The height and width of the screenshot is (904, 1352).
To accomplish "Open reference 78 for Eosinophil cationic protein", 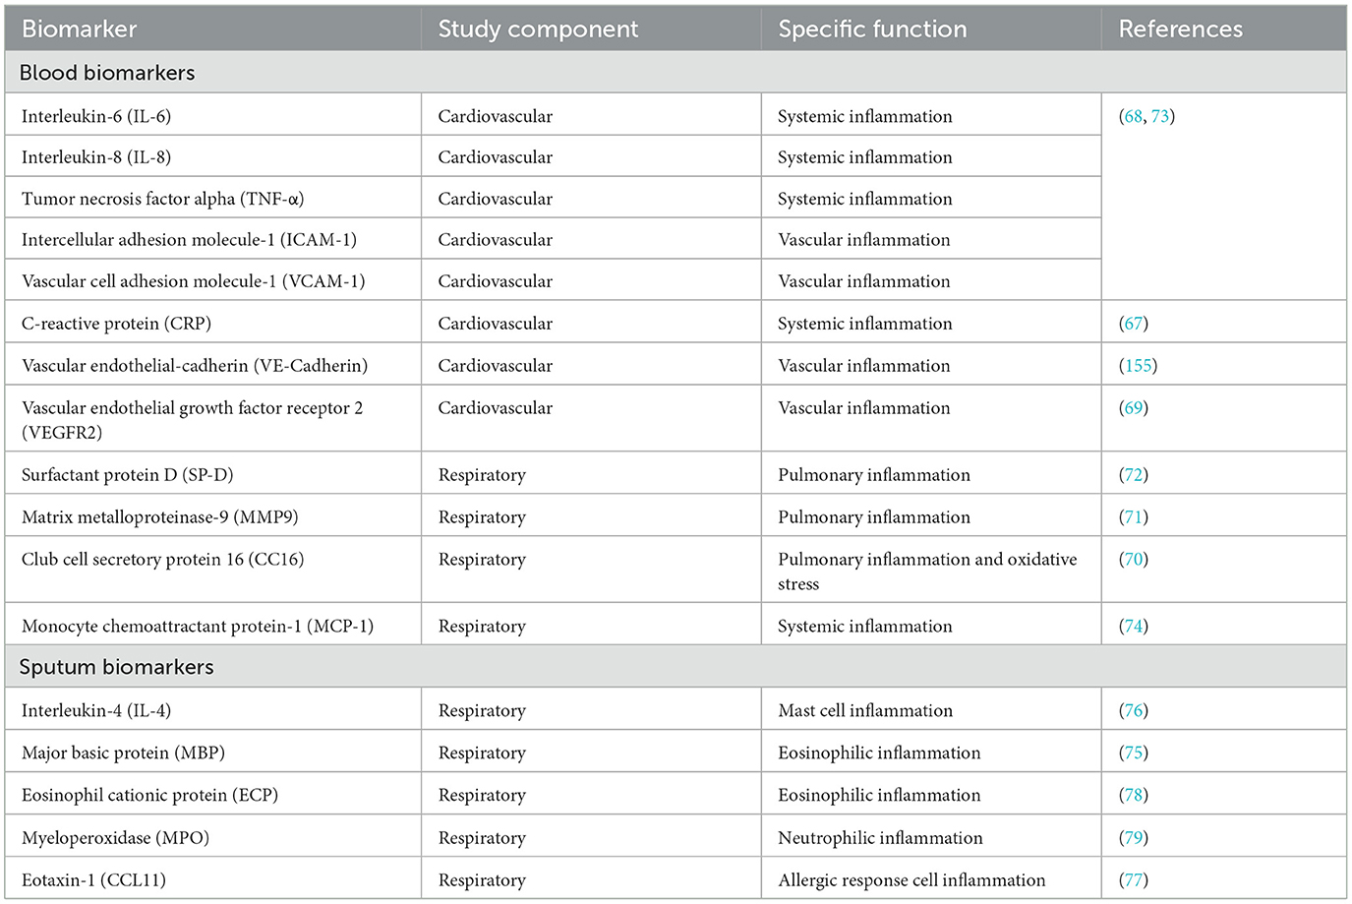I will pyautogui.click(x=1134, y=796).
